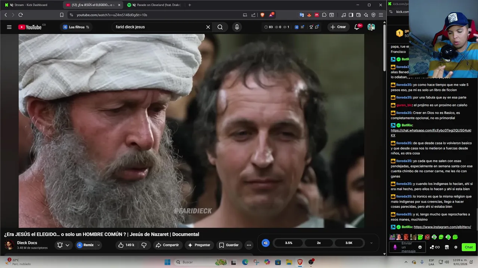Viewport: 478px width, 268px height.
Task: Clear the search text with the X
Action: (208, 27)
